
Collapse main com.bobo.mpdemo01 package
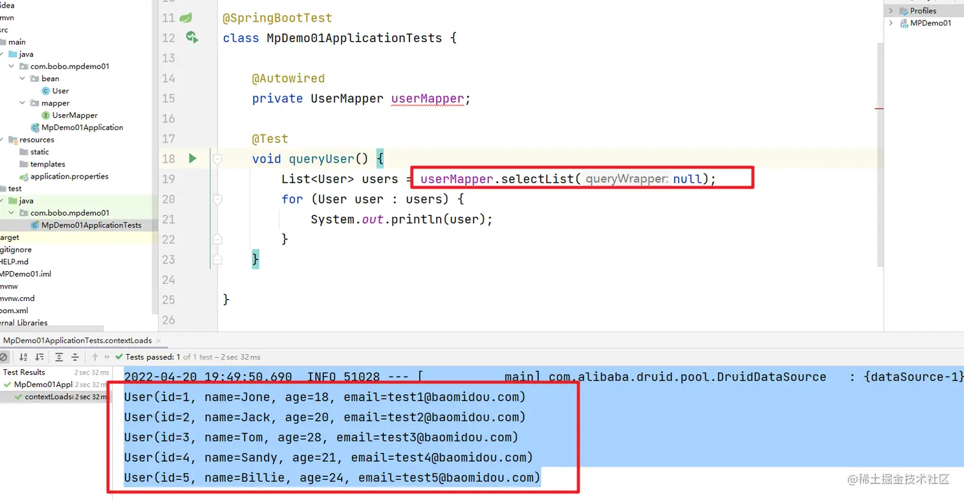[x=12, y=66]
